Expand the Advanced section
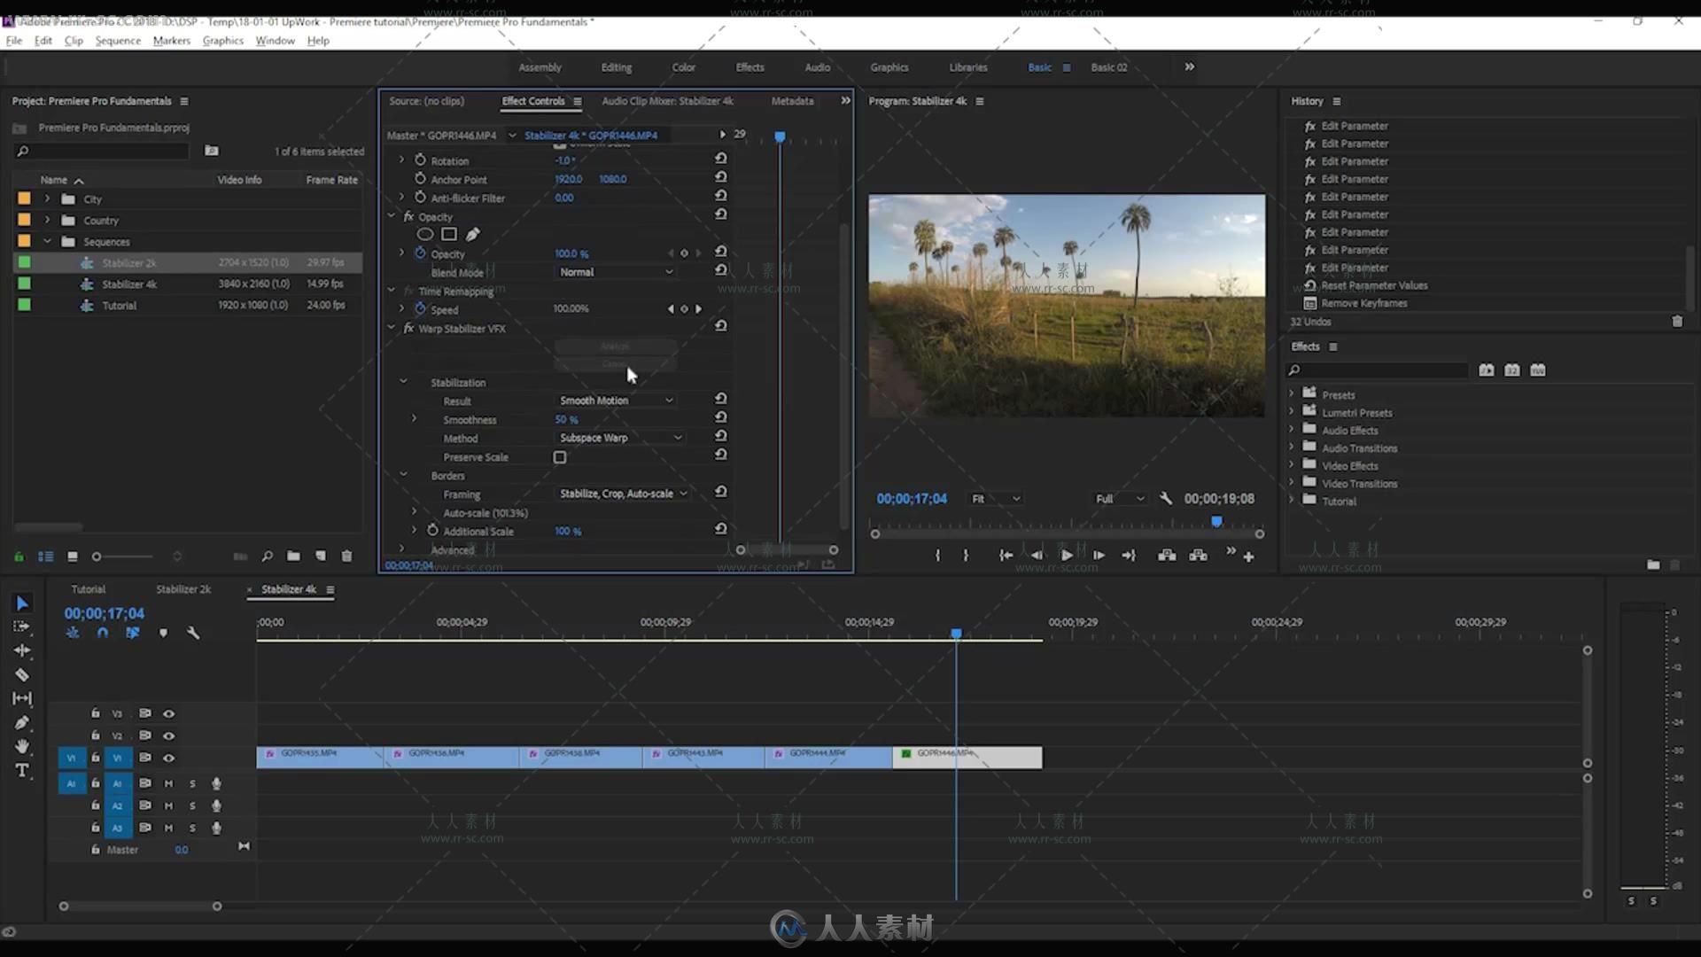This screenshot has width=1701, height=957. (401, 549)
